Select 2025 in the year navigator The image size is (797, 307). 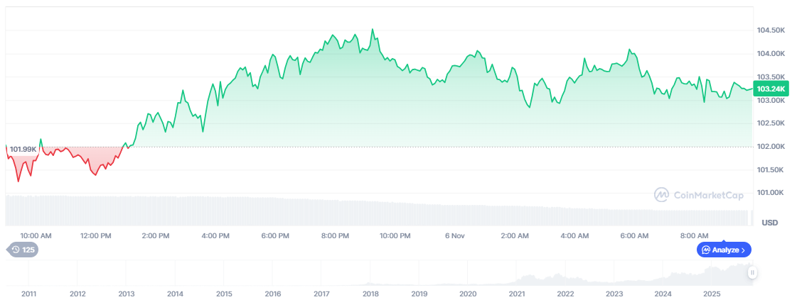point(712,294)
